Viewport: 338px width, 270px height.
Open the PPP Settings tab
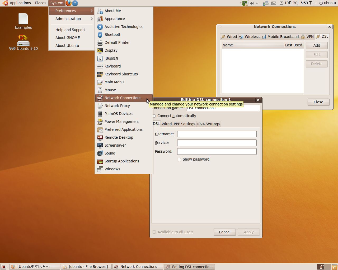point(184,124)
